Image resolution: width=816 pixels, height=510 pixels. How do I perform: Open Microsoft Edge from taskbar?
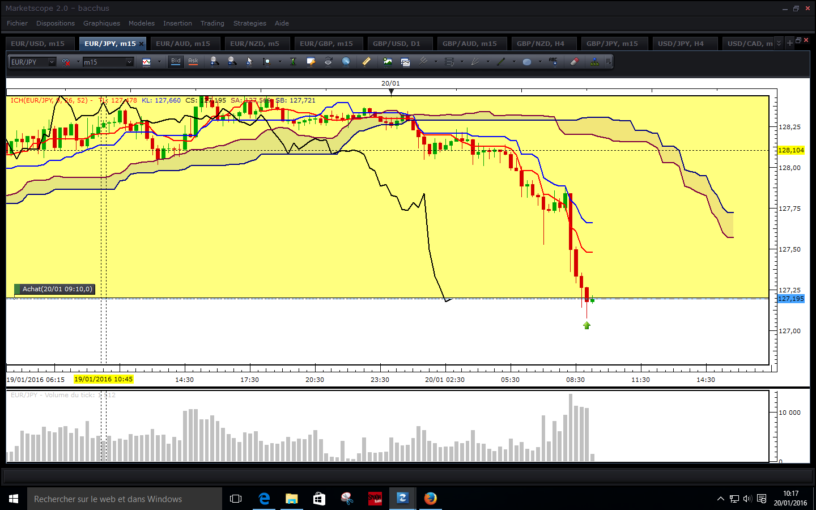(264, 499)
